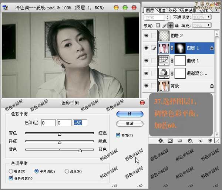Select the 高光 highlights radio button
Image resolution: width=222 pixels, height=190 pixels.
click(67, 171)
